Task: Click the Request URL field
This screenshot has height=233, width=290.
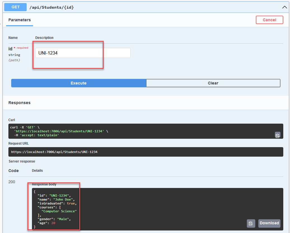Action: point(146,152)
